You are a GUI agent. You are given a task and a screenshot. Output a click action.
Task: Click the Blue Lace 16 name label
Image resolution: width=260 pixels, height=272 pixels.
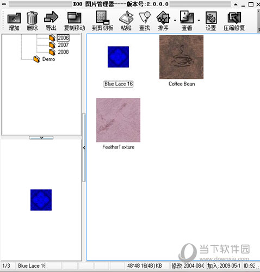pos(119,84)
